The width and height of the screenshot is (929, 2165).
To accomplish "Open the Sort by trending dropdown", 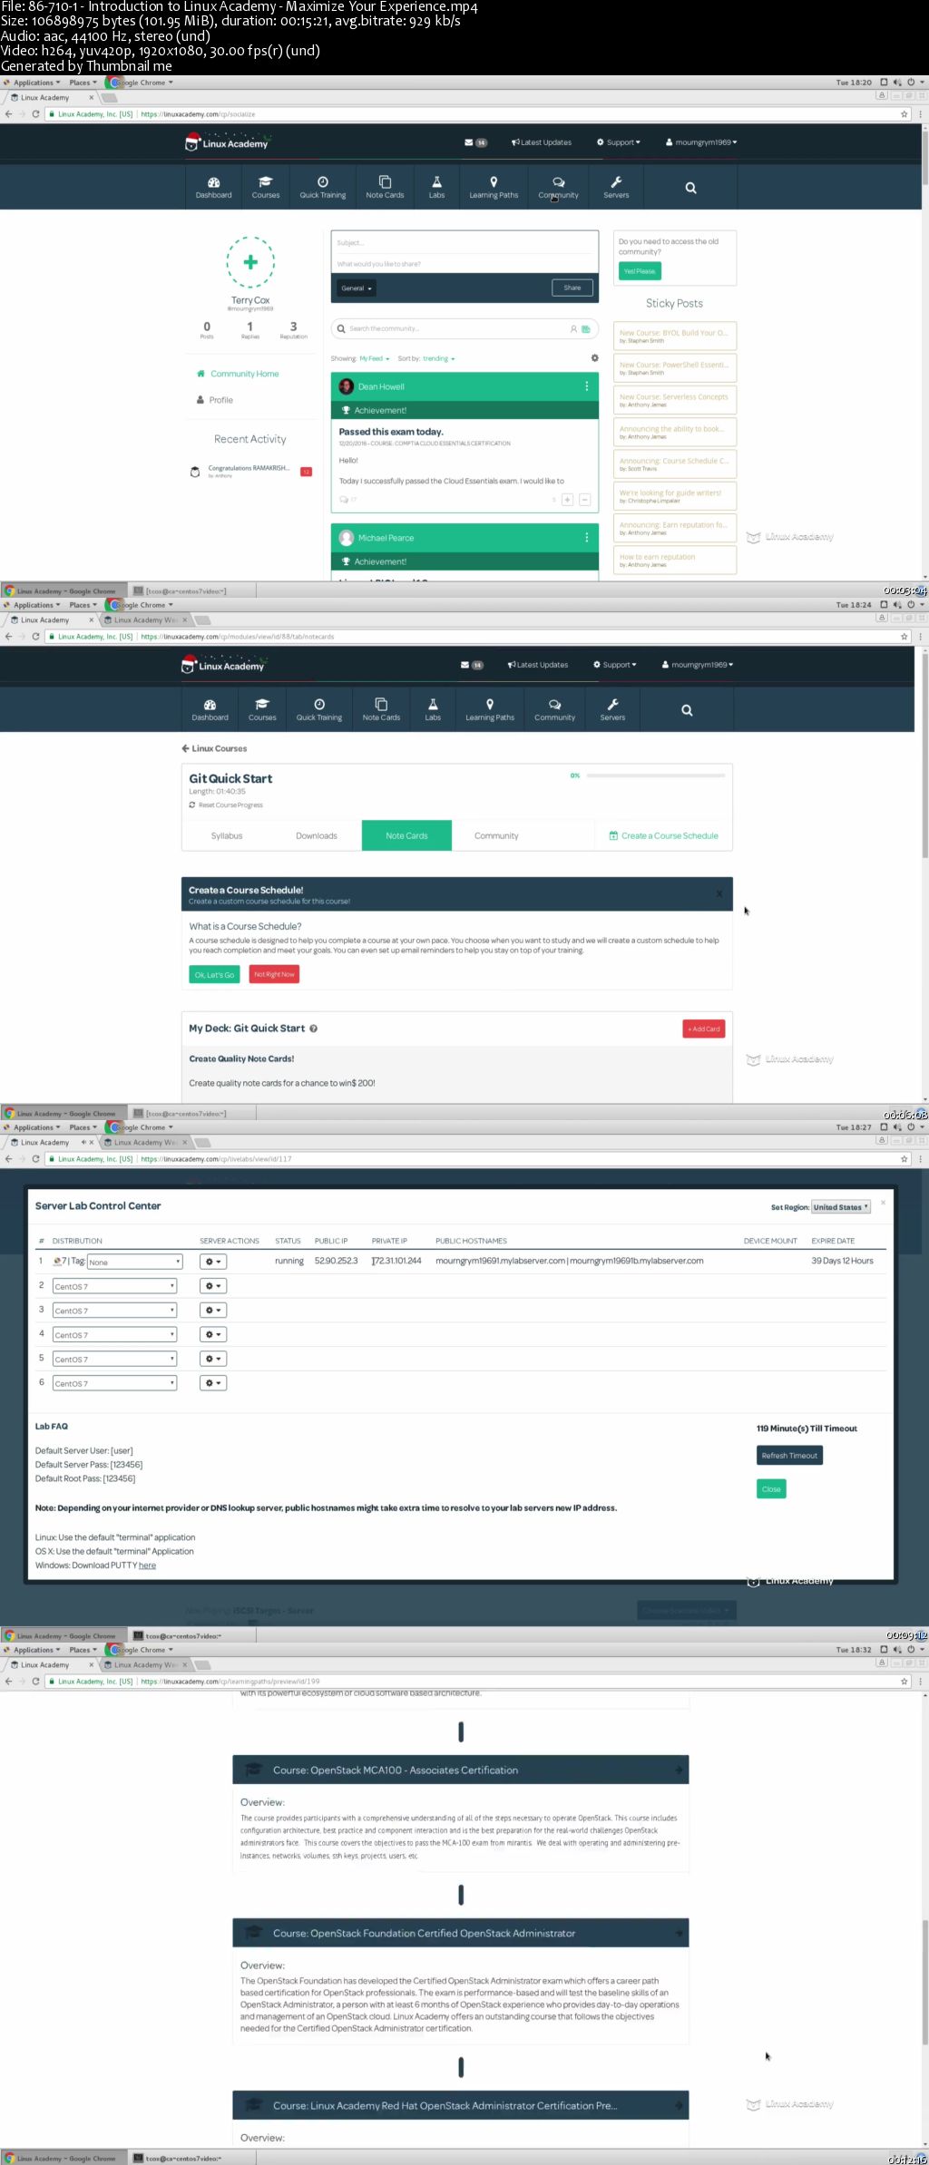I will coord(439,358).
